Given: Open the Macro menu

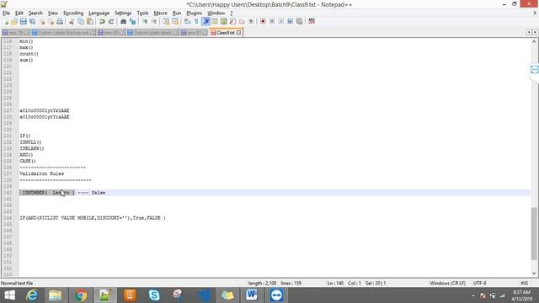Looking at the screenshot, I should pos(161,13).
